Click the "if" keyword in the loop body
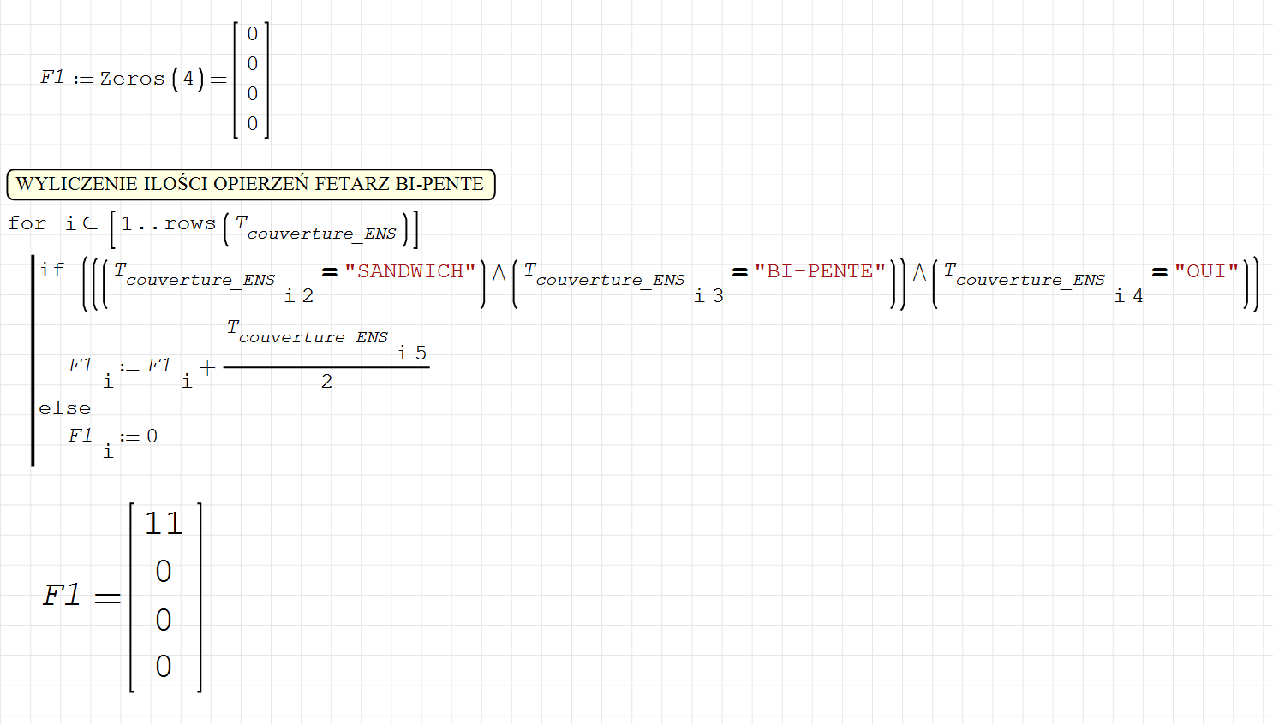 [x=51, y=270]
